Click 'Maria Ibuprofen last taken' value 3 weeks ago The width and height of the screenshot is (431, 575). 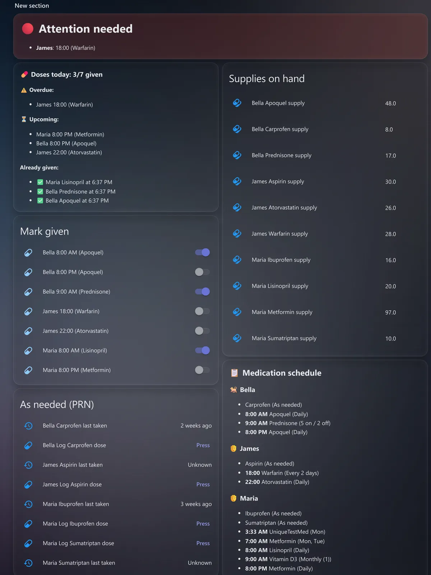click(x=196, y=504)
